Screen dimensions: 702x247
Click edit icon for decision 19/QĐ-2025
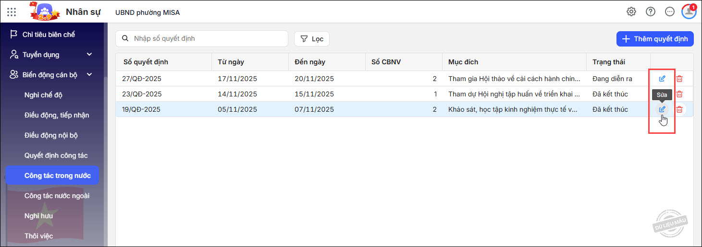point(662,109)
